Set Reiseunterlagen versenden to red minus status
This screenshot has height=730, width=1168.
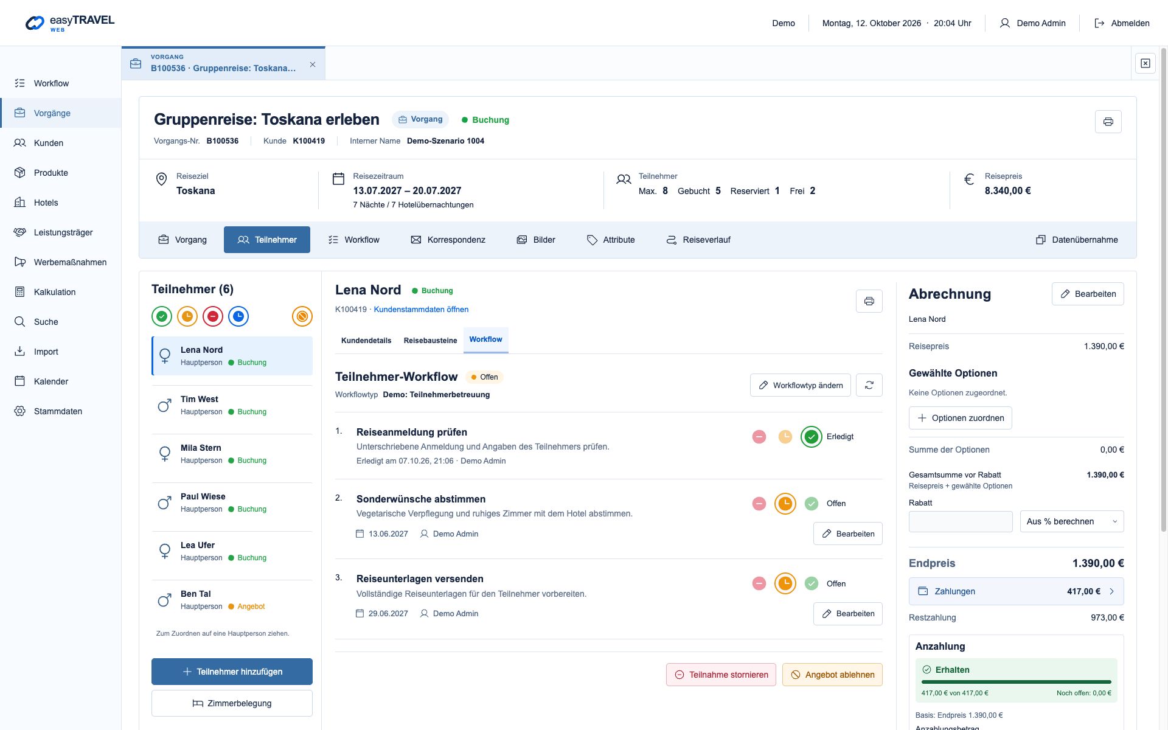pos(759,583)
